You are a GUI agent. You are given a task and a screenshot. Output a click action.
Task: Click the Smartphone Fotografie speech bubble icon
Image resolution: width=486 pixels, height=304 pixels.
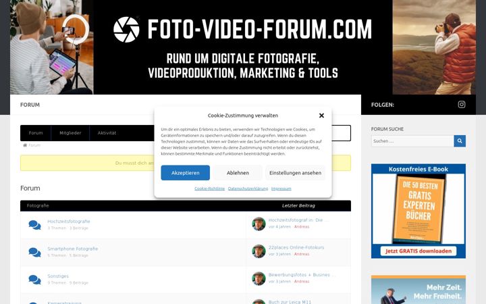[x=34, y=252]
